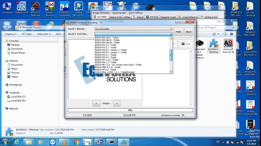Switch to Utilities tab
Image resolution: width=261 pixels, height=146 pixels.
pos(127,17)
